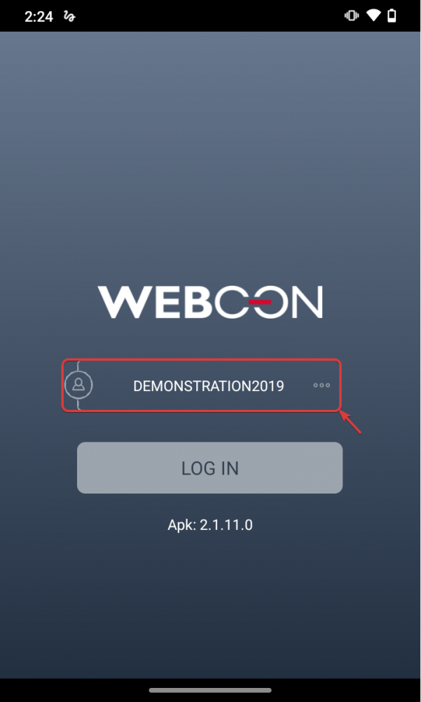Screen dimensions: 421x702
Task: Tap the Wi-Fi signal icon in status bar
Action: coord(373,15)
